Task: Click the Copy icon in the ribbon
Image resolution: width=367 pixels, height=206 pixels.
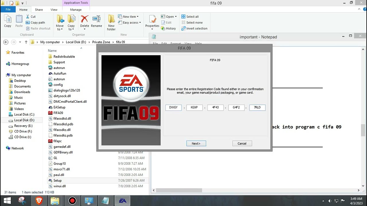Action: point(8,21)
